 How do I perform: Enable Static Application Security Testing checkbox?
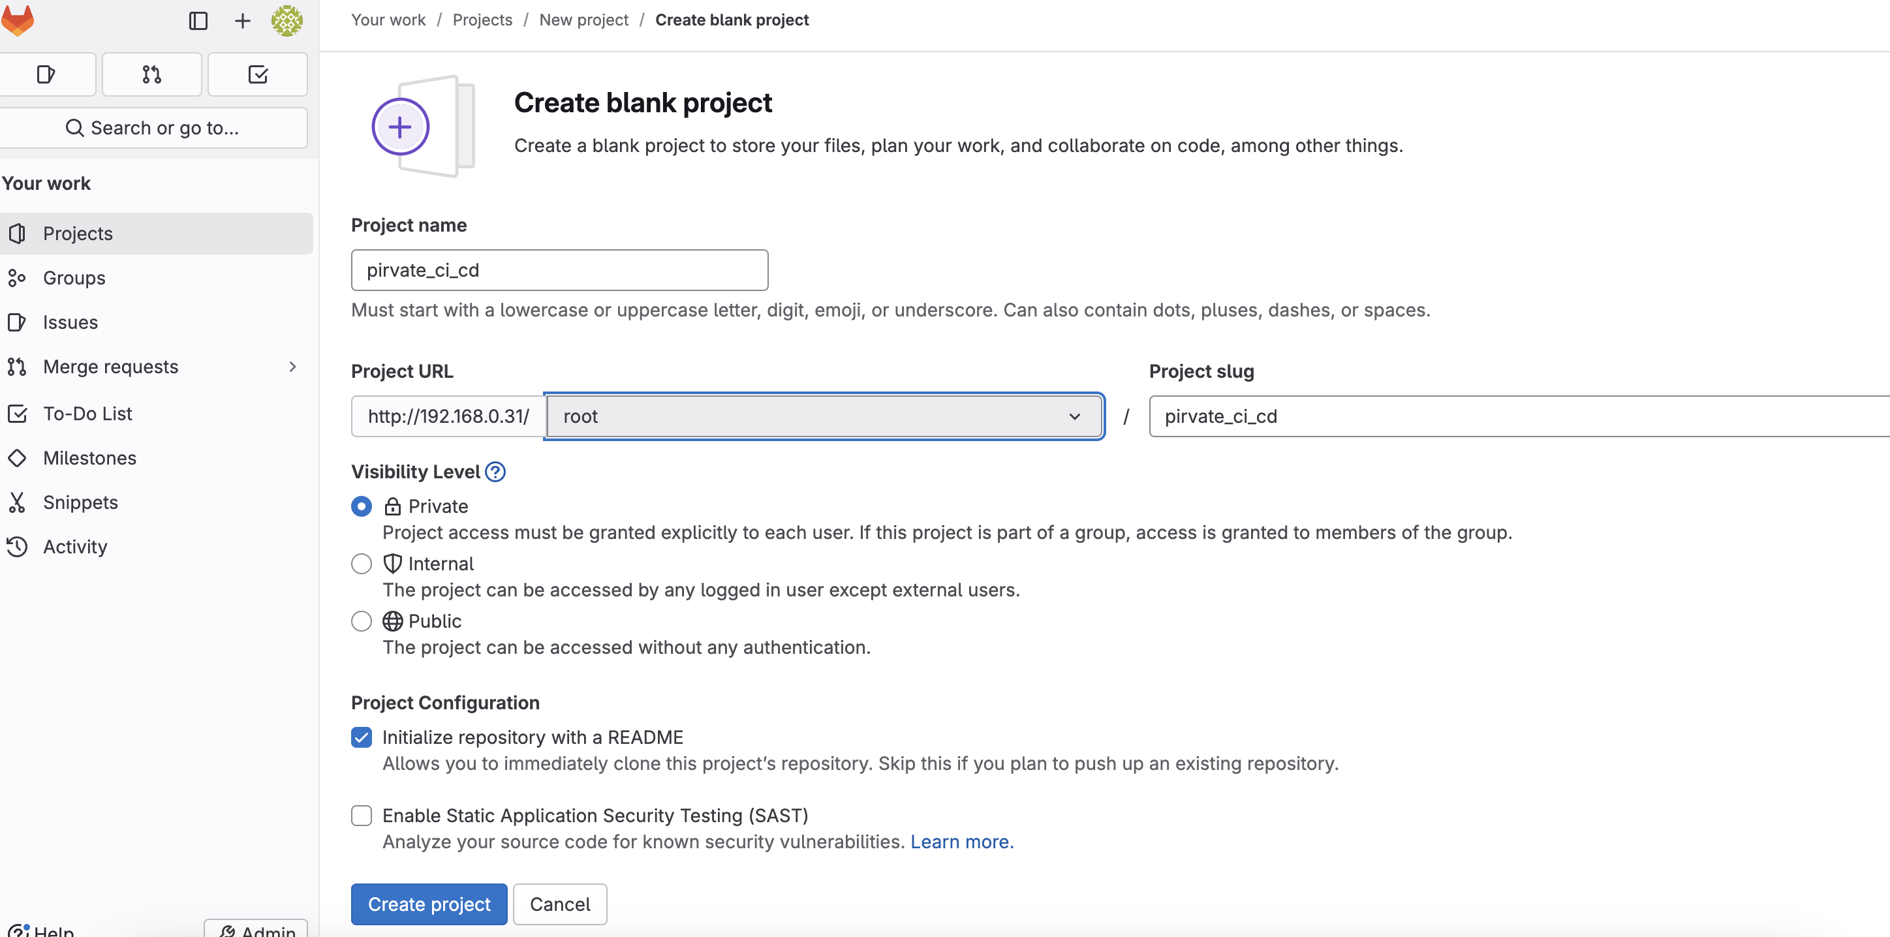point(361,815)
